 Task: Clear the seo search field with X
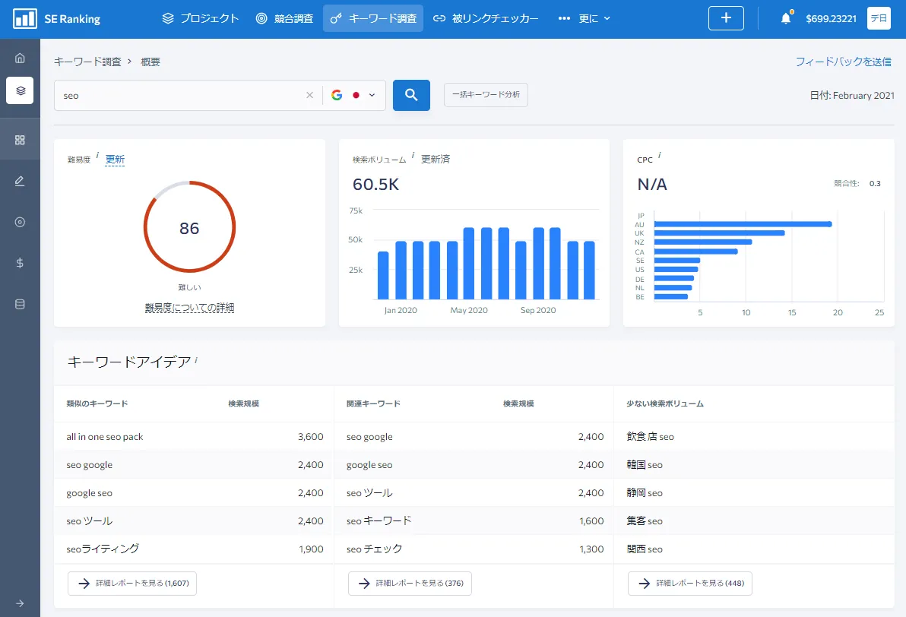[309, 95]
